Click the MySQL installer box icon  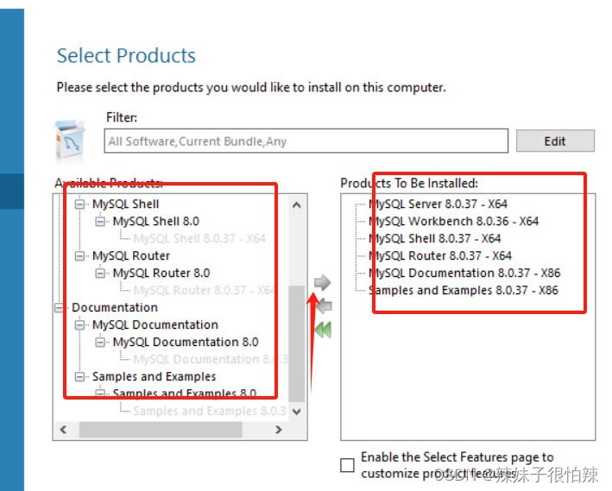69,141
